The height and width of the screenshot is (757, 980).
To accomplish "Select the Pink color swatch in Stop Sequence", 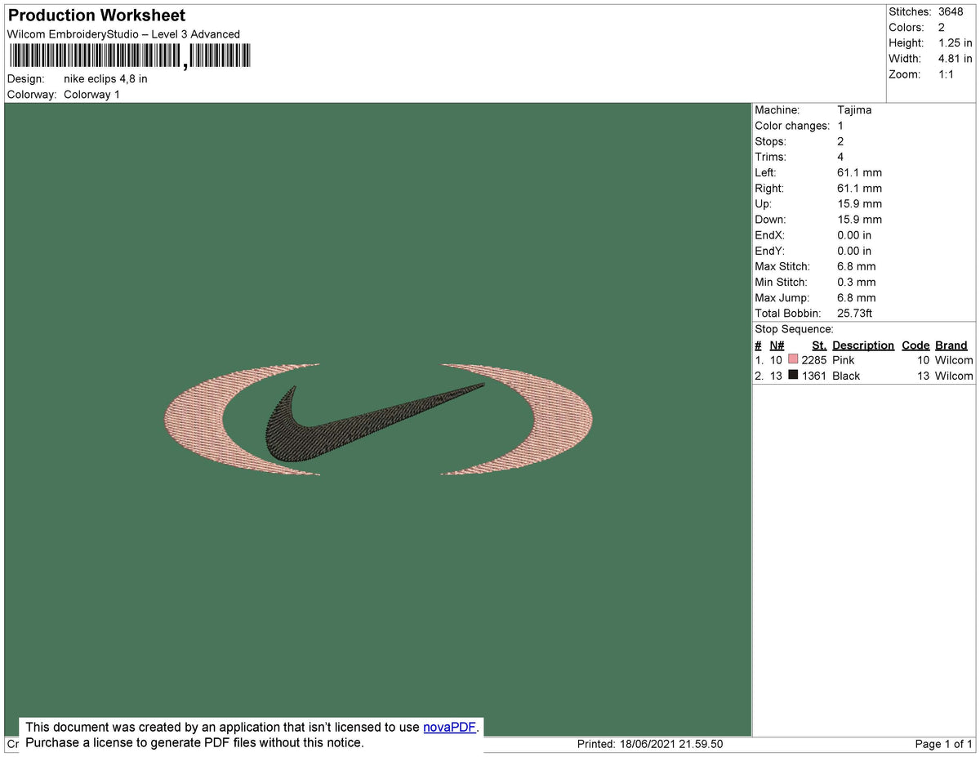I will pos(792,359).
